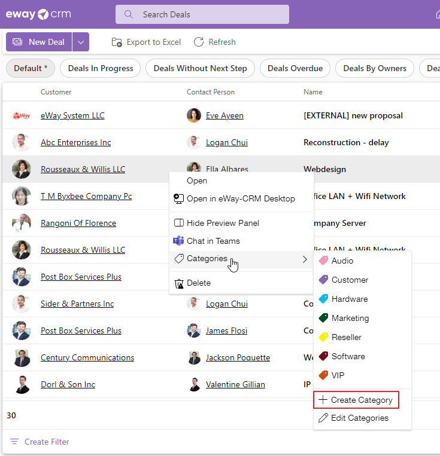440x456 pixels.
Task: Click the search magnifier icon
Action: 129,14
